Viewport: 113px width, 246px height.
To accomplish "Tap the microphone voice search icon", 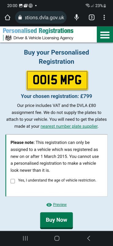I will (76, 18).
